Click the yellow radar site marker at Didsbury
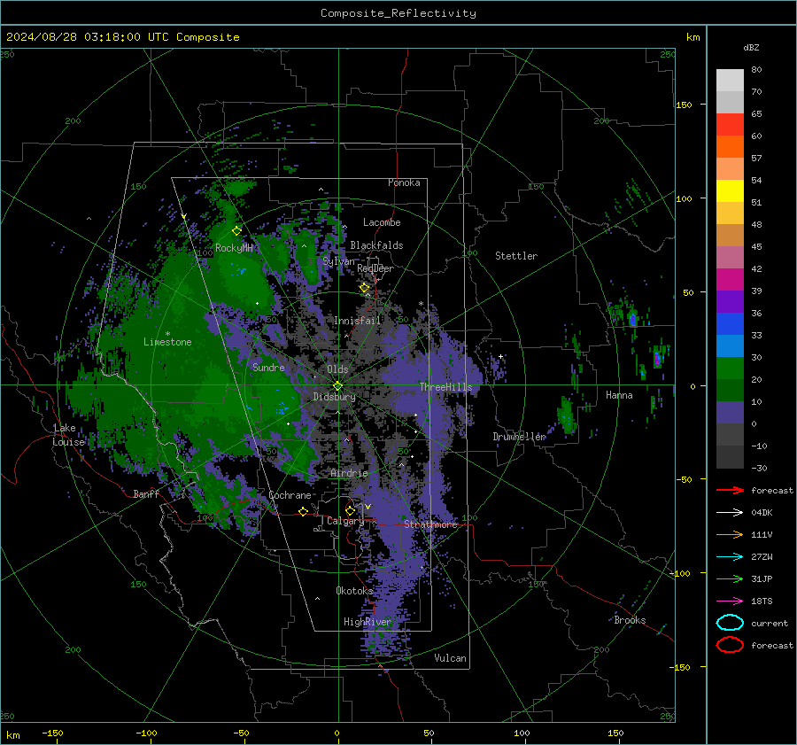 point(338,386)
